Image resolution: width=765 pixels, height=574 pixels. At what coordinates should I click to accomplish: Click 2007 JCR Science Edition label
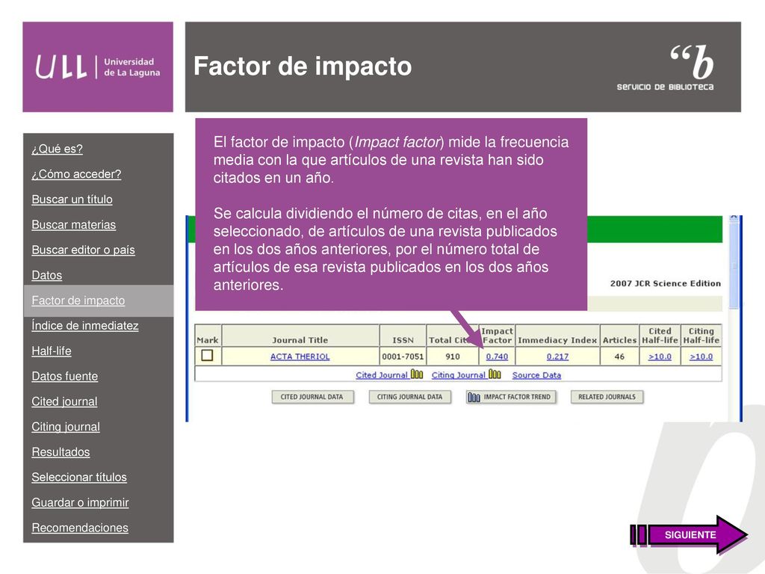pyautogui.click(x=666, y=283)
